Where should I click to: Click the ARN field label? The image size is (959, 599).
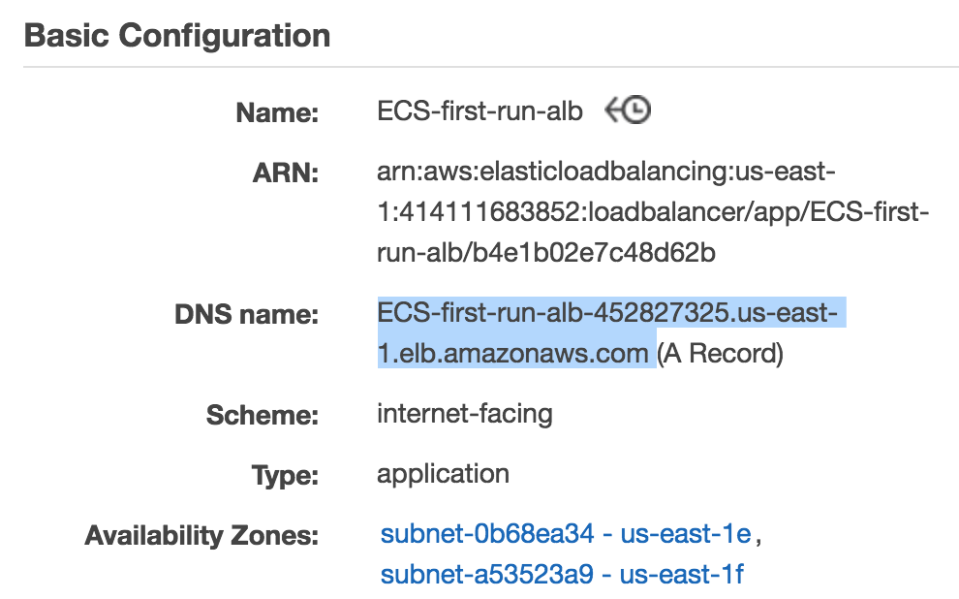coord(286,174)
